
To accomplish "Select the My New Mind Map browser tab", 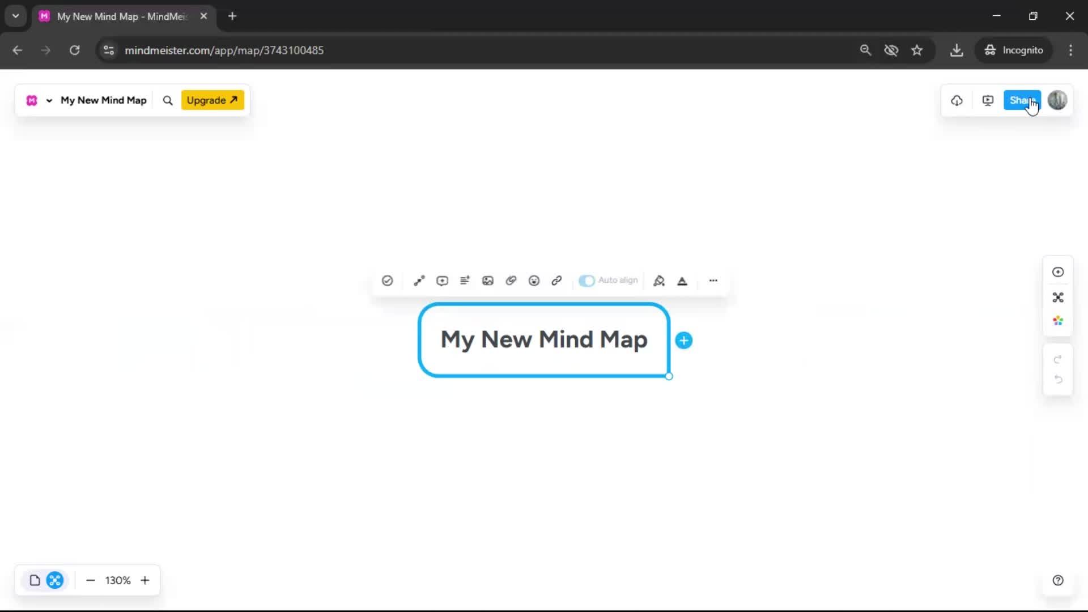I will 122,16.
